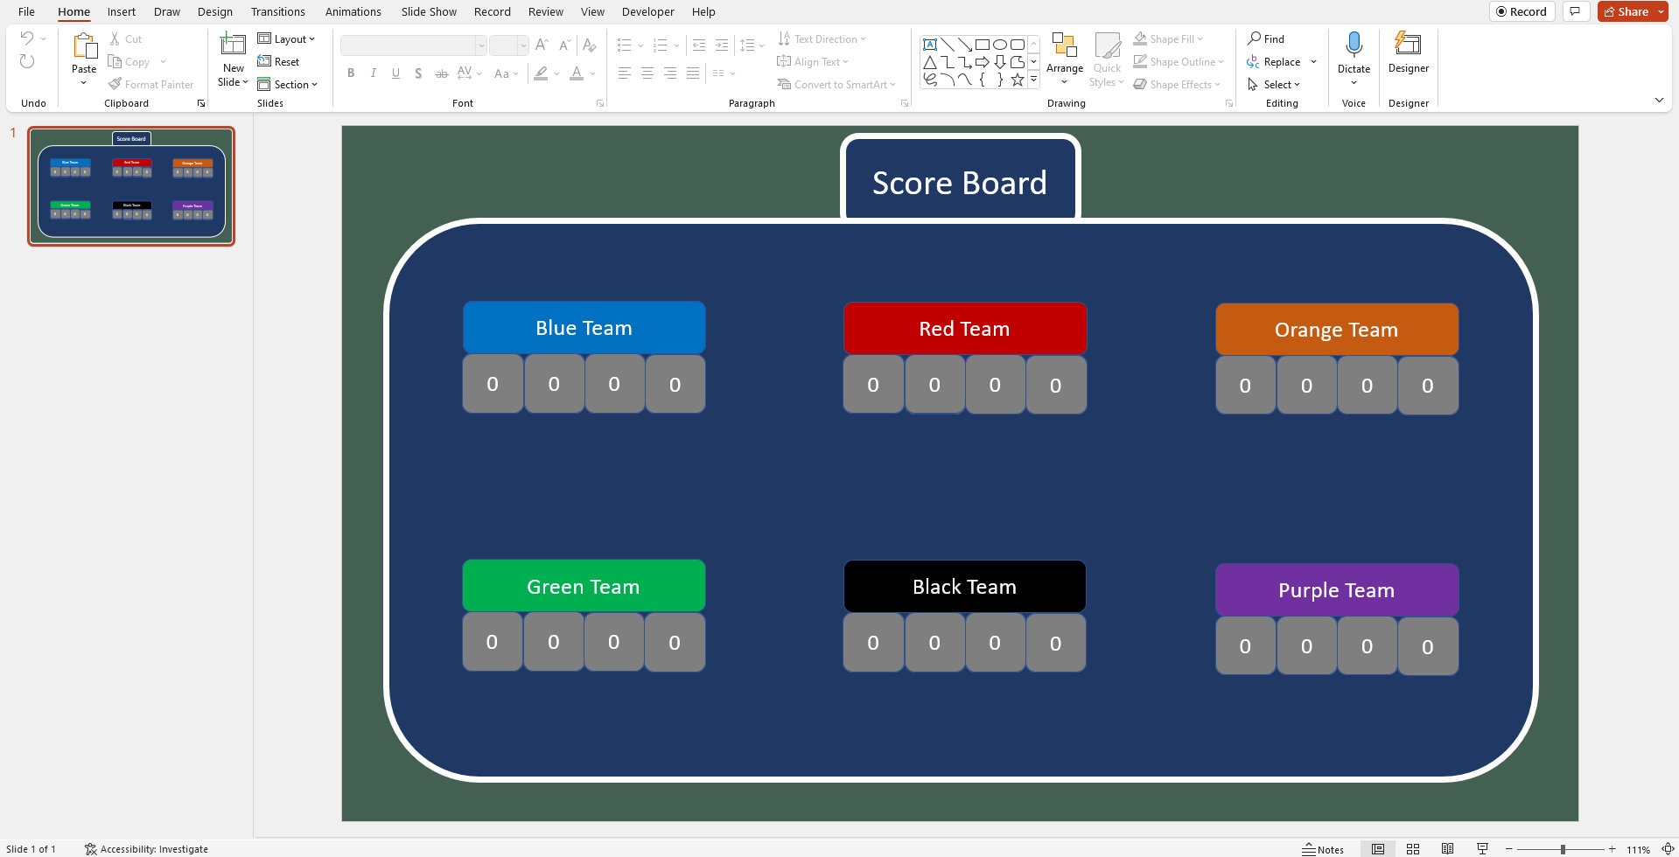Open Find in the Editing group
Screen dimensions: 1679x857
pyautogui.click(x=1266, y=38)
